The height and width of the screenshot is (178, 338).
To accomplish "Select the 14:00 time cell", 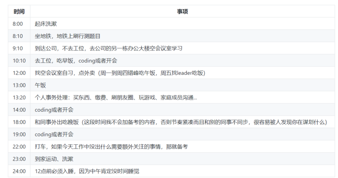I will tap(19, 110).
